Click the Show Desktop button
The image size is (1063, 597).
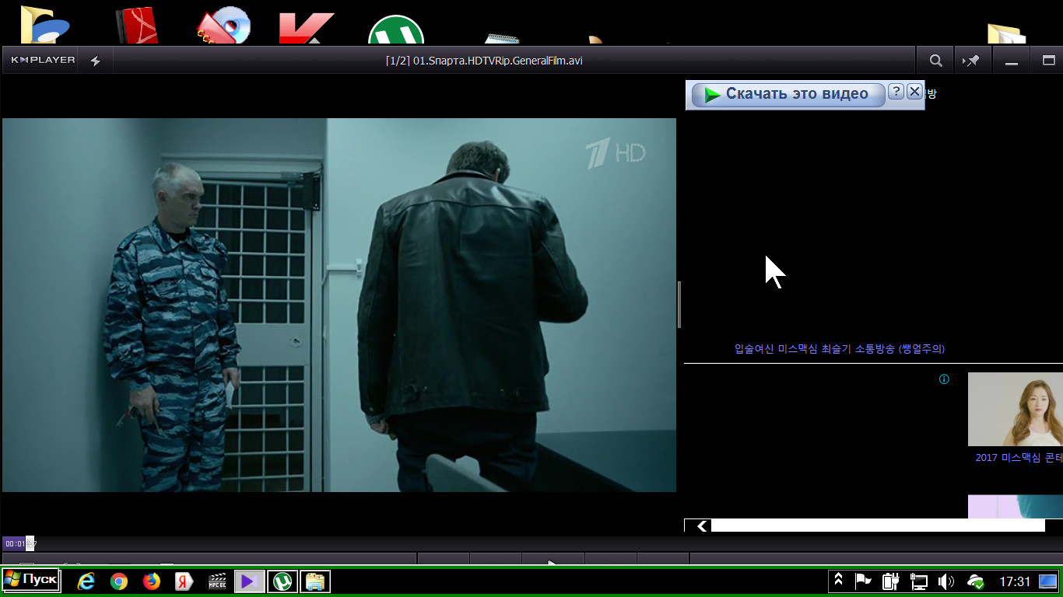(x=1048, y=581)
